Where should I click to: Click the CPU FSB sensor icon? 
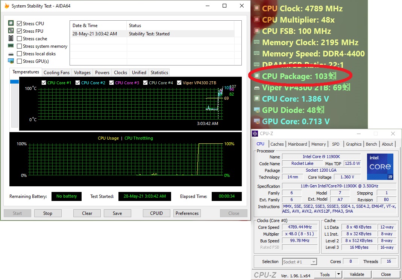coord(256,30)
